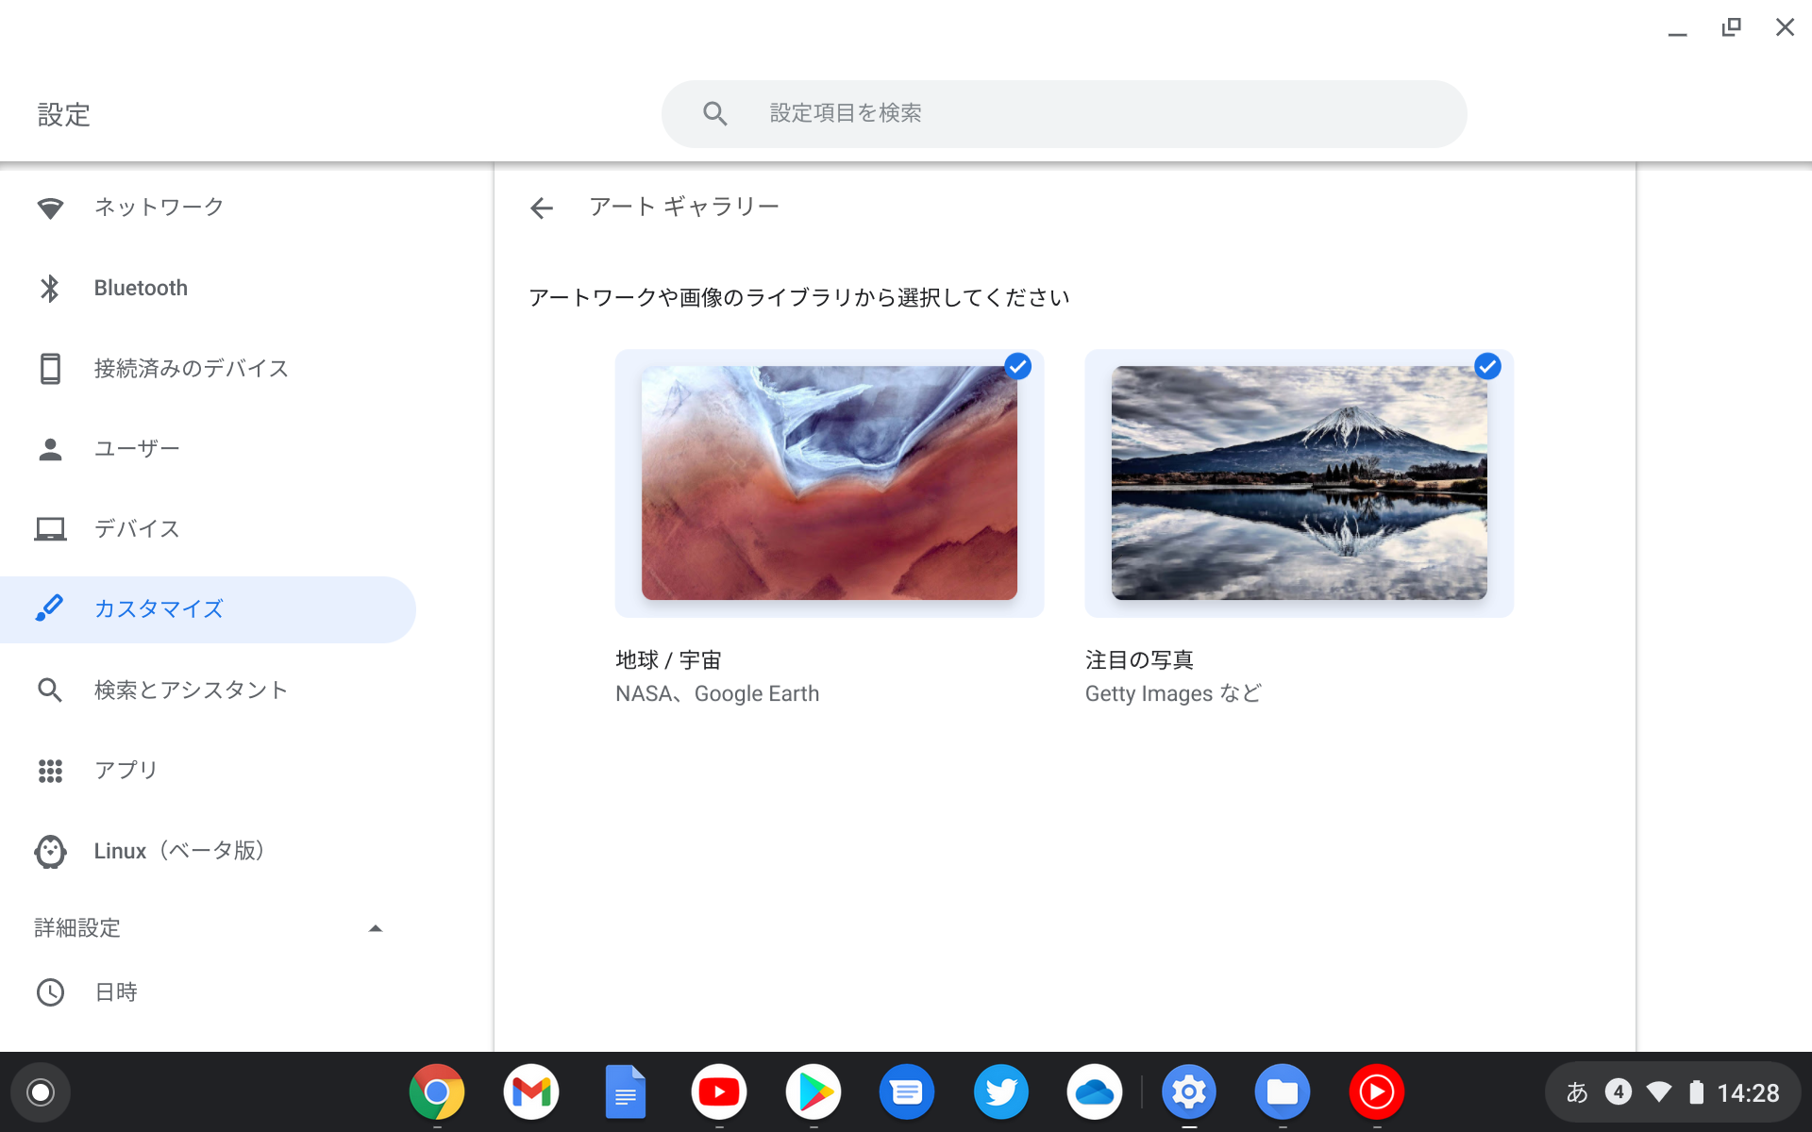Open Google Docs from the shelf

(625, 1091)
